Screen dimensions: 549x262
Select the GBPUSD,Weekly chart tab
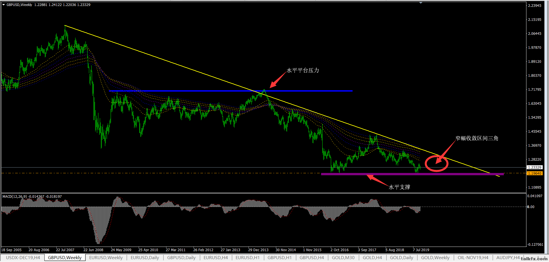[65, 257]
